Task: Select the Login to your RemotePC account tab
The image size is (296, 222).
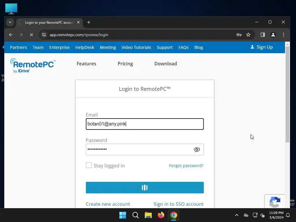Action: 49,23
